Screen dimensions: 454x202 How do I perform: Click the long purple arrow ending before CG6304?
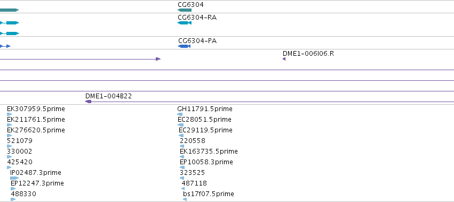tap(80, 59)
